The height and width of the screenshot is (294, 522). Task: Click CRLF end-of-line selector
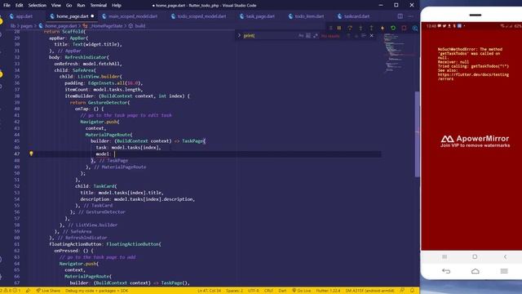coord(268,291)
